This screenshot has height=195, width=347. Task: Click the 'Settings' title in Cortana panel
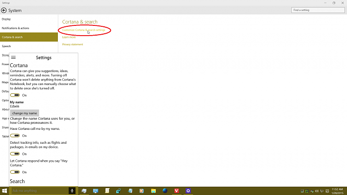coord(43,58)
